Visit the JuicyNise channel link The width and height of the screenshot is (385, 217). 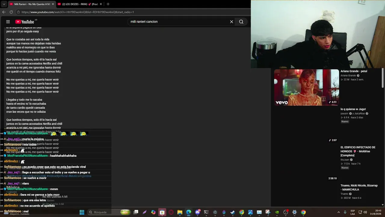(x=360, y=114)
